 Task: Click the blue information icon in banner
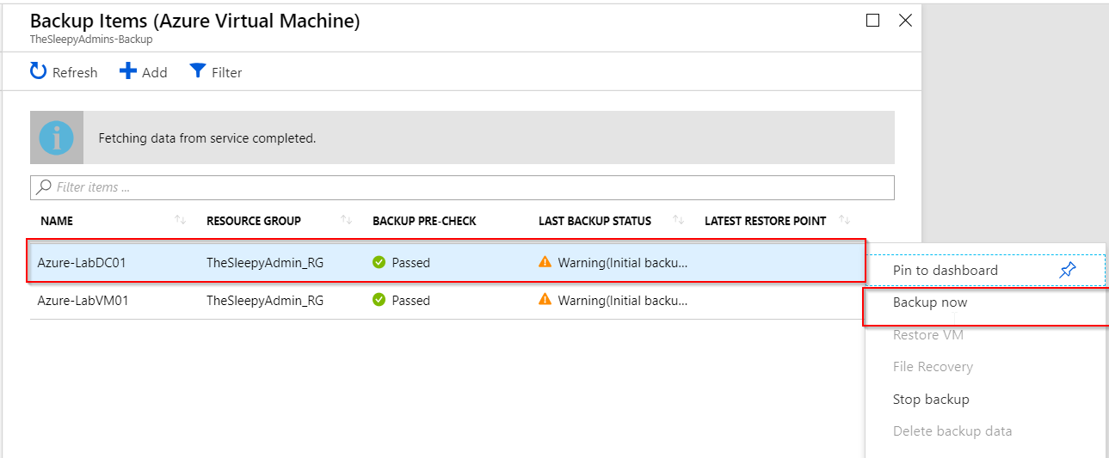point(57,137)
